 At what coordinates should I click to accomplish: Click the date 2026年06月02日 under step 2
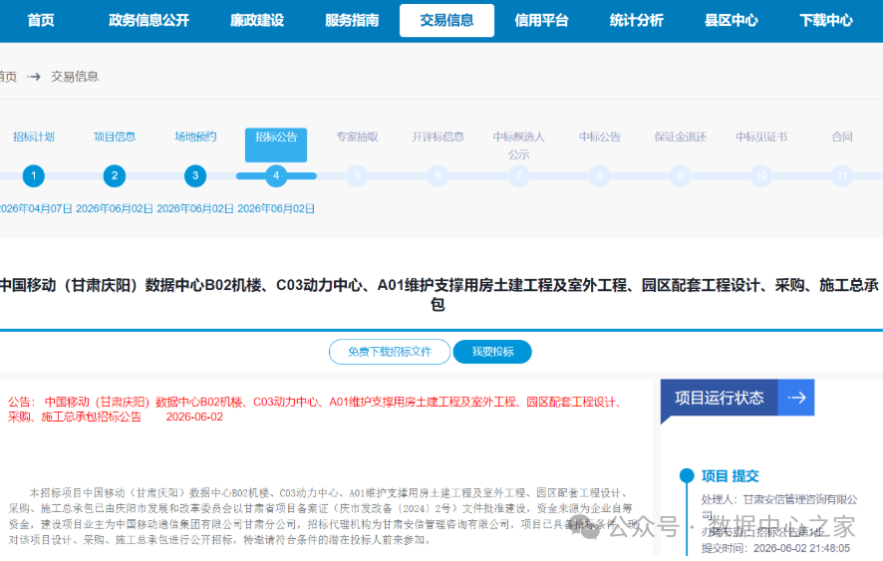point(115,209)
